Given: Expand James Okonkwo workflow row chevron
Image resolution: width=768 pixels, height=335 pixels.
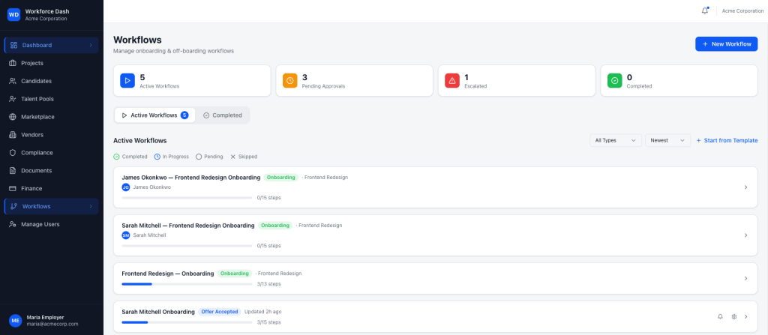Looking at the screenshot, I should [x=745, y=187].
